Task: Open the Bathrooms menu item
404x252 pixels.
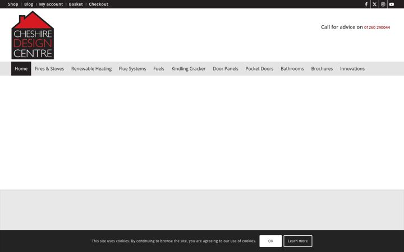Action: click(292, 69)
